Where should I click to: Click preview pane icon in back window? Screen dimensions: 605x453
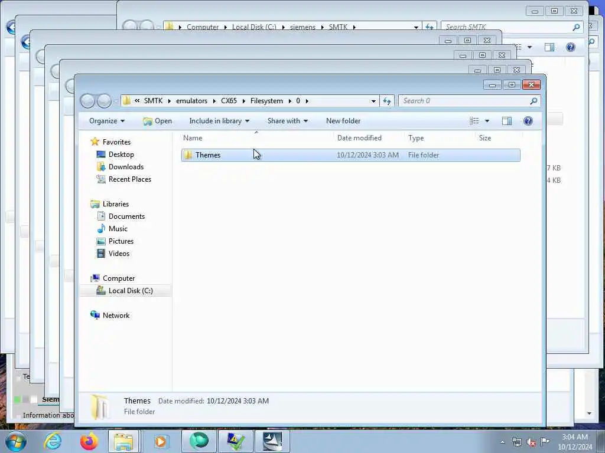tap(549, 47)
